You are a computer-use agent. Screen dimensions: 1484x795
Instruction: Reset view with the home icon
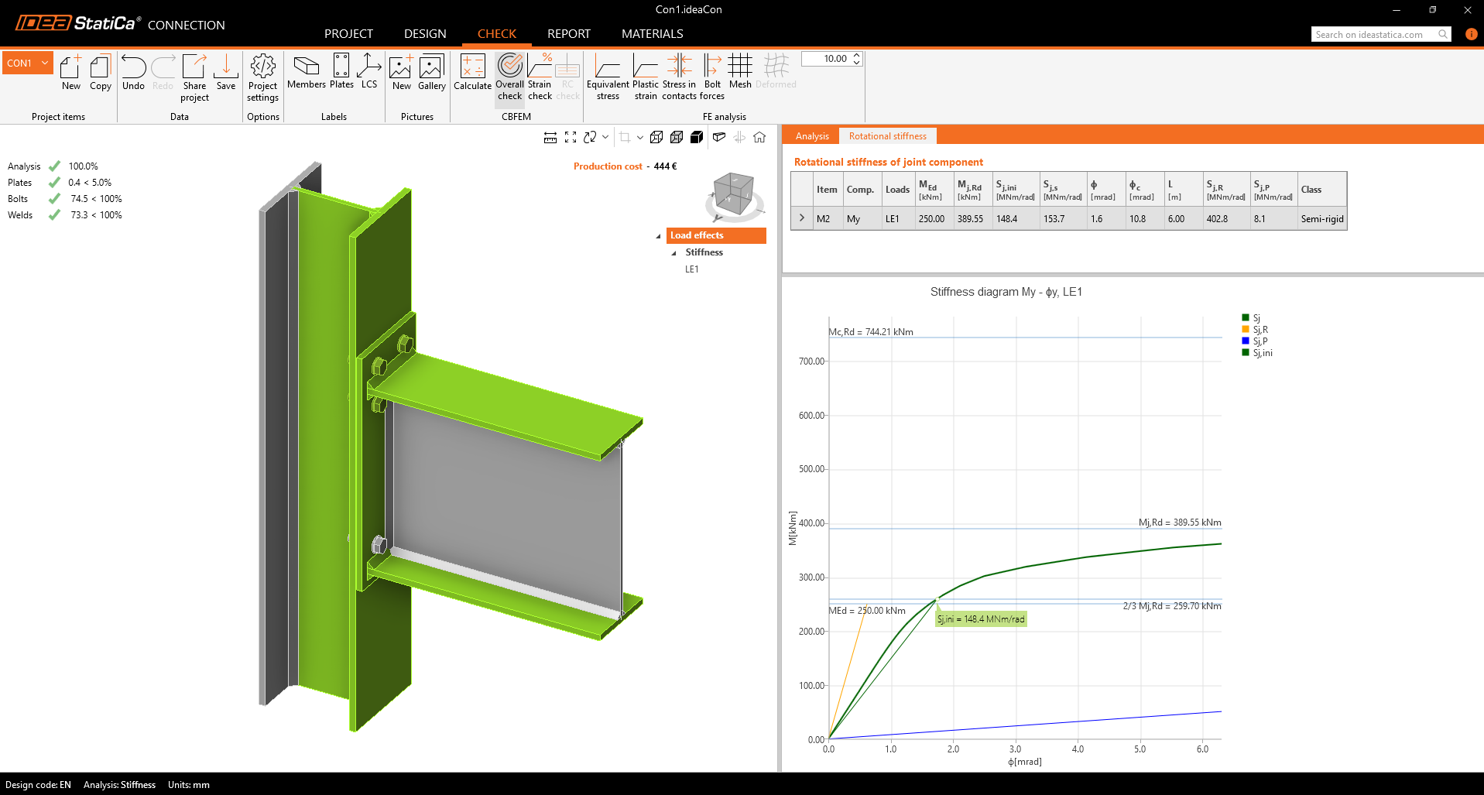tap(759, 137)
